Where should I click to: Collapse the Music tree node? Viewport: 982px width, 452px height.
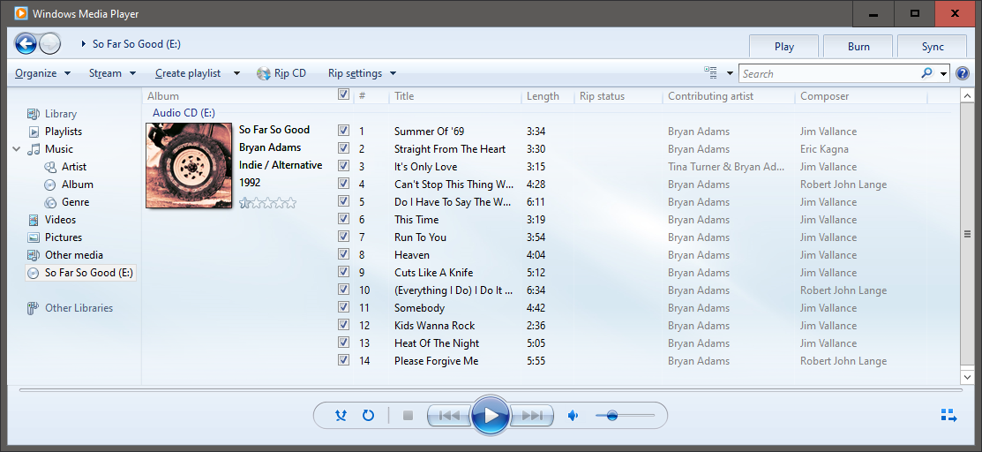pos(16,149)
